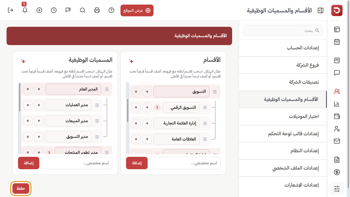This screenshot has width=350, height=197.
Task: Click the logout icon in top bar
Action: [x=10, y=10]
